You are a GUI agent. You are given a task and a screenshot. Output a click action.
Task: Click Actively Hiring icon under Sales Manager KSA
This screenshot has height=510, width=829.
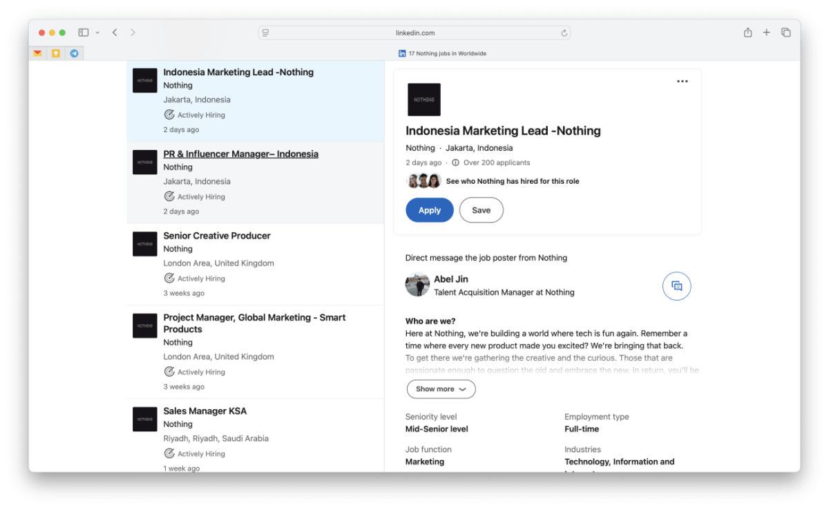click(169, 454)
